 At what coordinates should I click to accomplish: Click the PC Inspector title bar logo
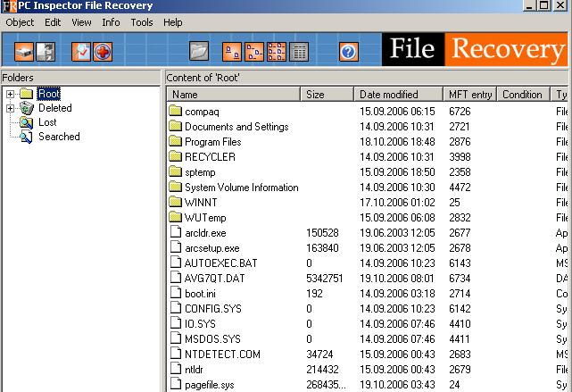point(9,6)
